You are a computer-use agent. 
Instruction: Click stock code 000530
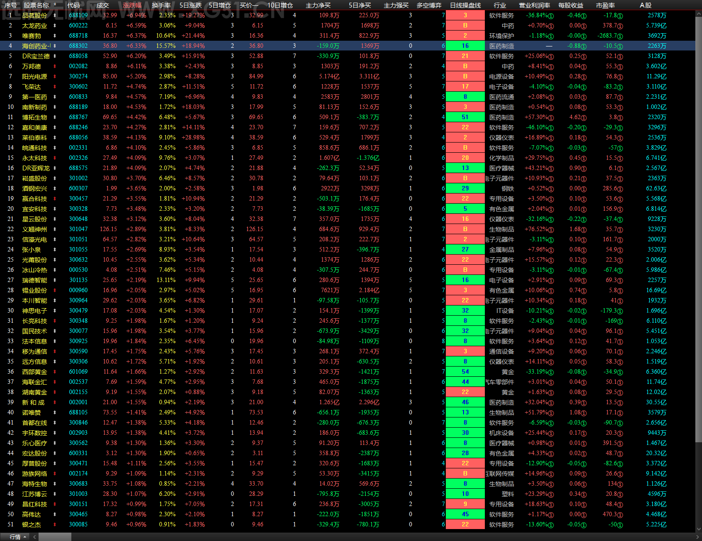click(78, 270)
